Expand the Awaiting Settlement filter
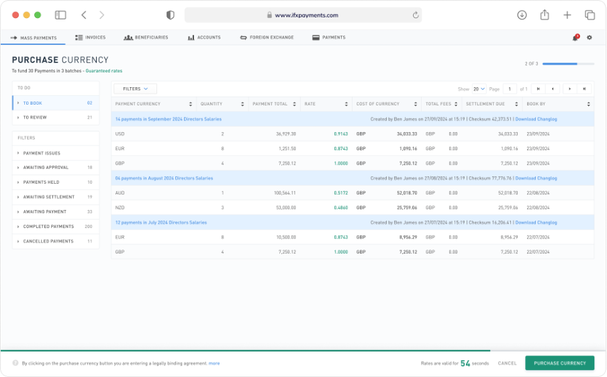This screenshot has height=377, width=607. pyautogui.click(x=56, y=197)
